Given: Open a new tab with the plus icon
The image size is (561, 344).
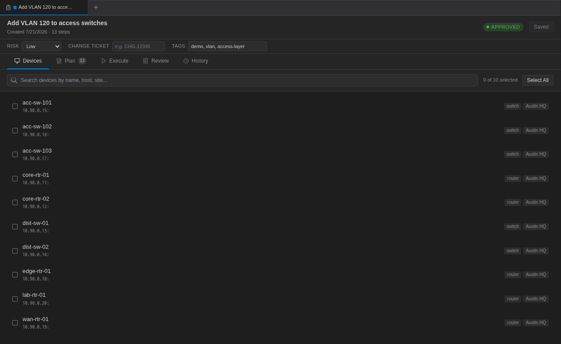Looking at the screenshot, I should tap(96, 7).
